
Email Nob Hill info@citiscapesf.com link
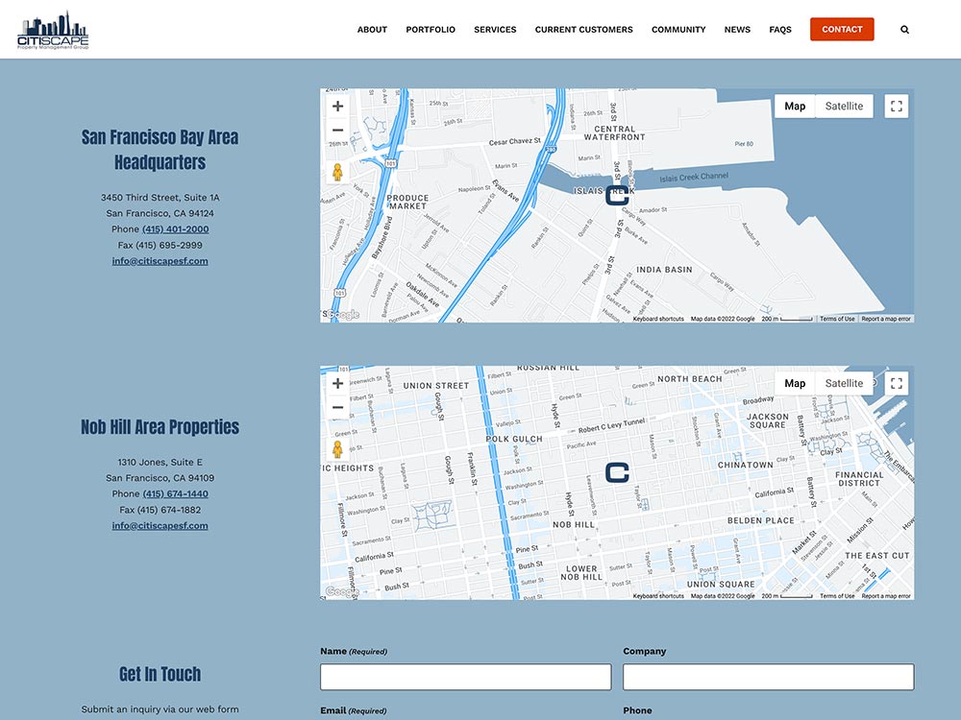(160, 525)
